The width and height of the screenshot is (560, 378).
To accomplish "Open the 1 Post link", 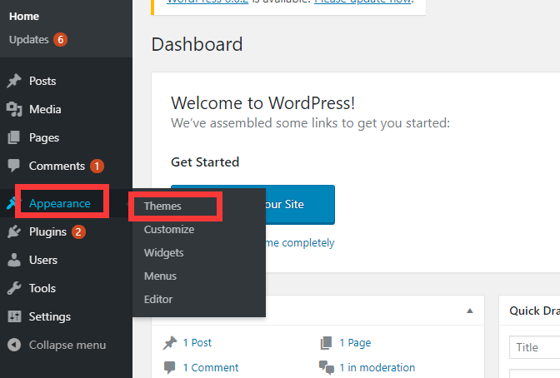I will point(197,343).
